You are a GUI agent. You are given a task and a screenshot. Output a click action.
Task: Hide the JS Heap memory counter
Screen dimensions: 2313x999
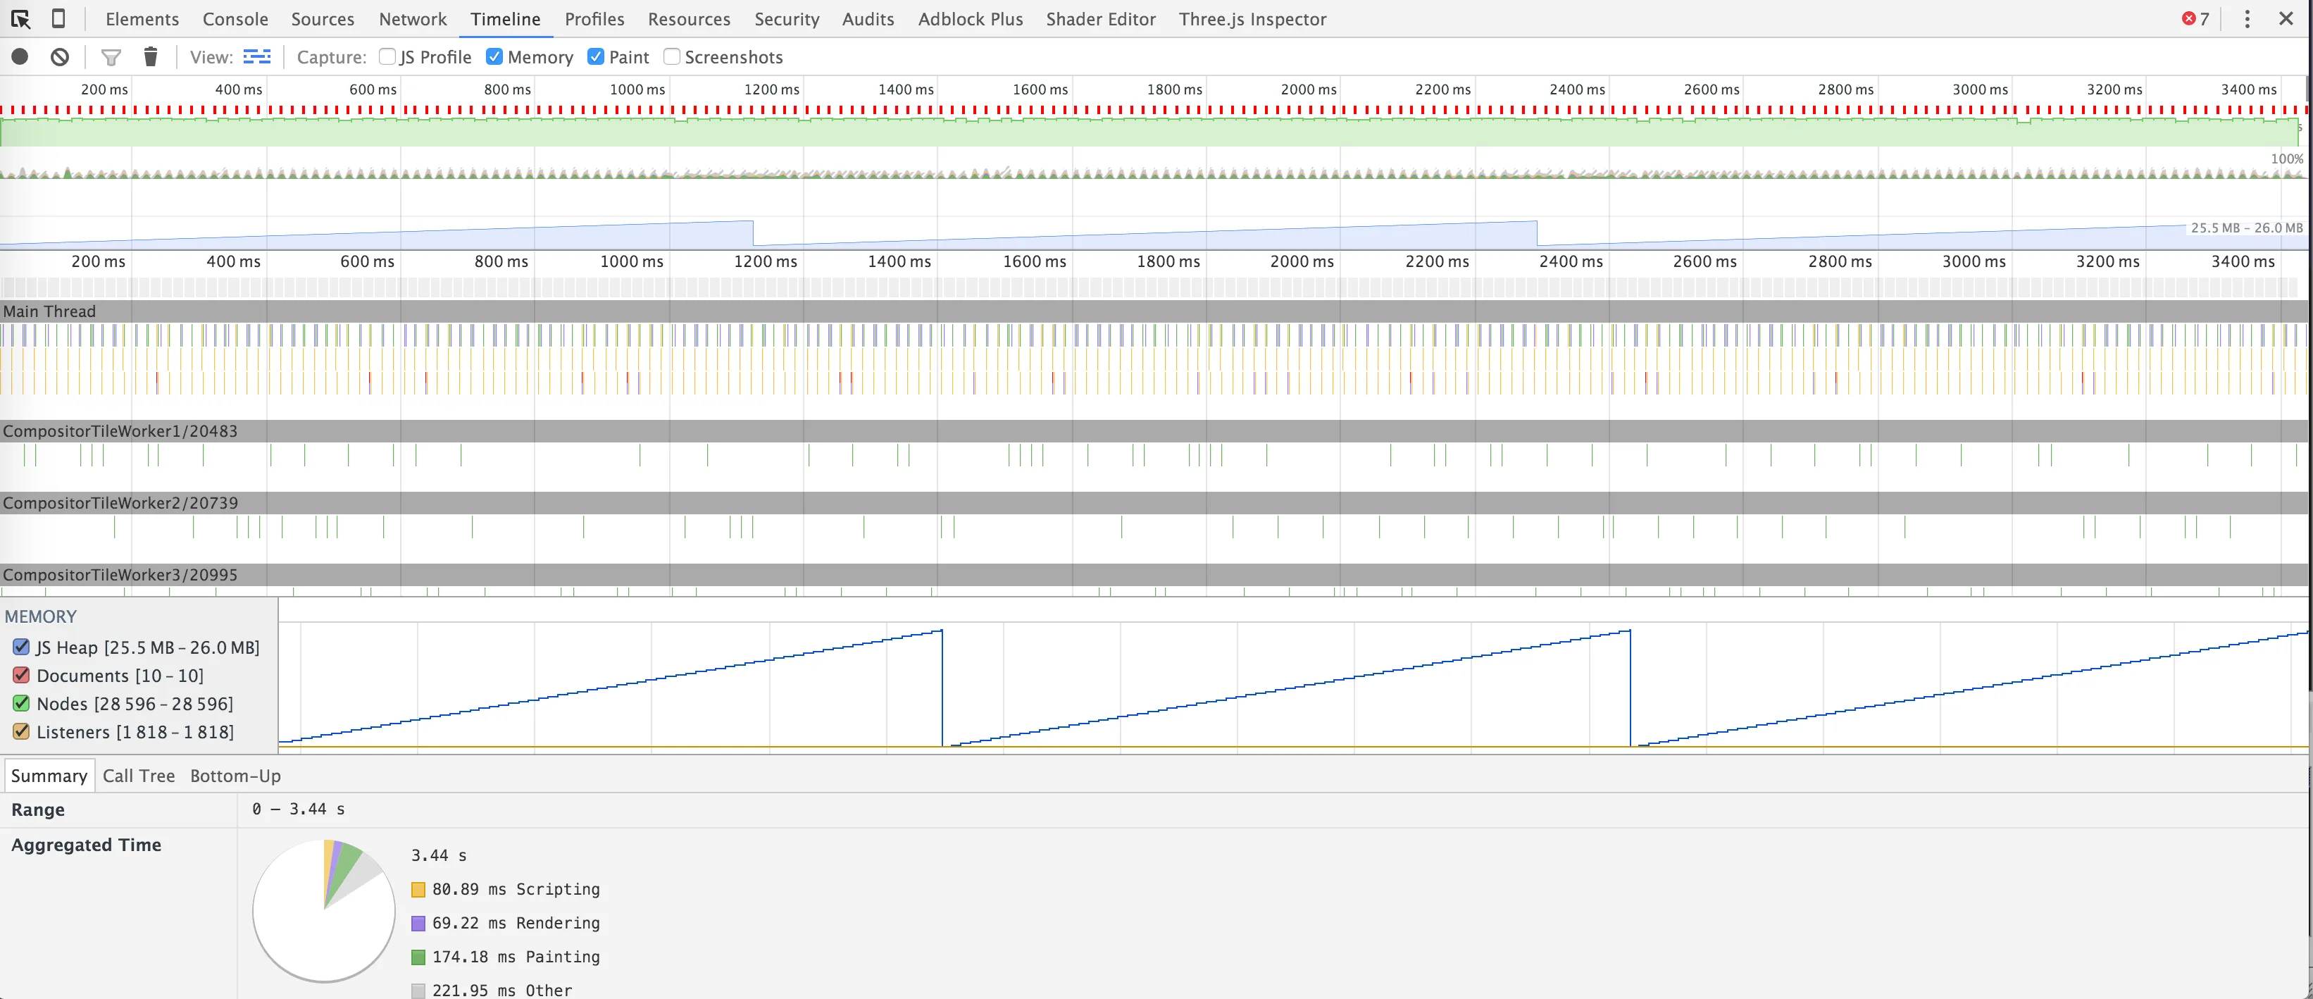click(22, 647)
